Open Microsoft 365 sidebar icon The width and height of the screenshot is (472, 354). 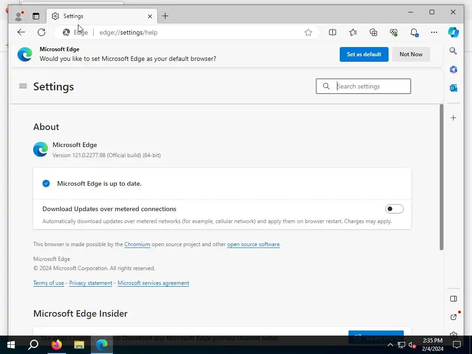point(454,70)
